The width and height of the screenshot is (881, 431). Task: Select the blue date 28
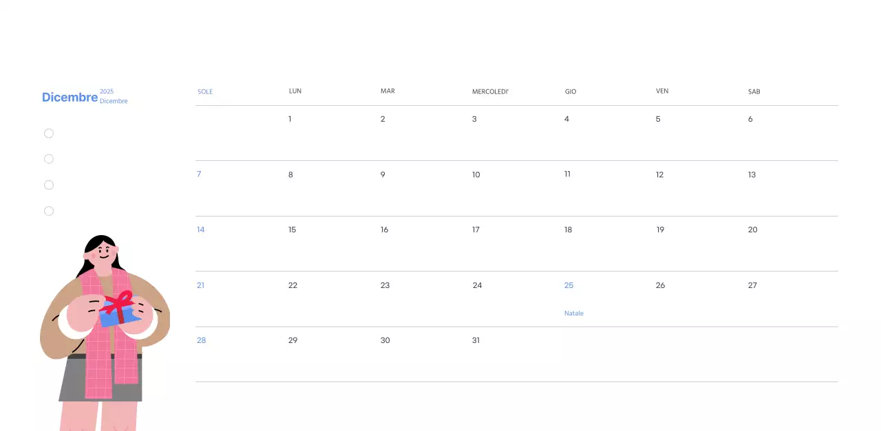201,340
